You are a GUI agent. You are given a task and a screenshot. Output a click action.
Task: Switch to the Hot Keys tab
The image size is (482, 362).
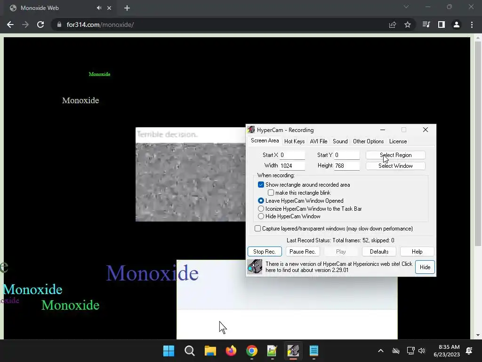(x=294, y=141)
